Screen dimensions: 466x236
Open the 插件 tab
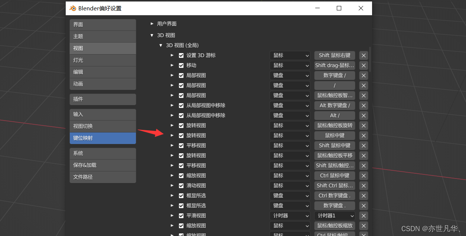point(103,99)
